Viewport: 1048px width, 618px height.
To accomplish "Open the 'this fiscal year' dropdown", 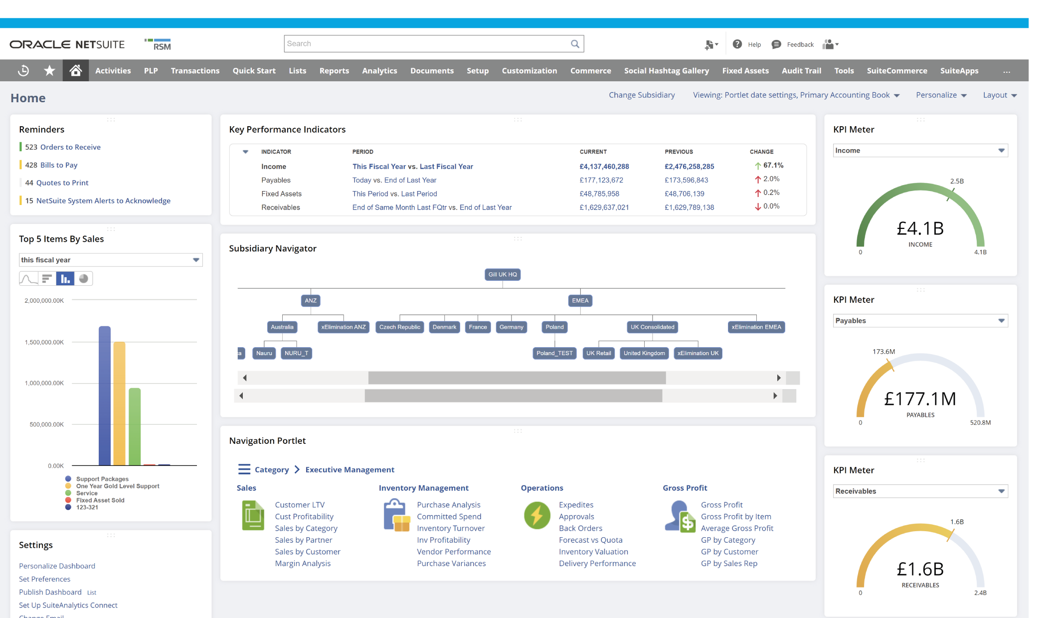I will (x=111, y=260).
